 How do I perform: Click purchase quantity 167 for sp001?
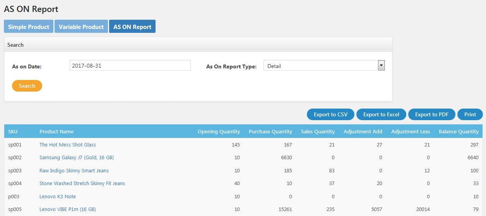click(x=287, y=145)
